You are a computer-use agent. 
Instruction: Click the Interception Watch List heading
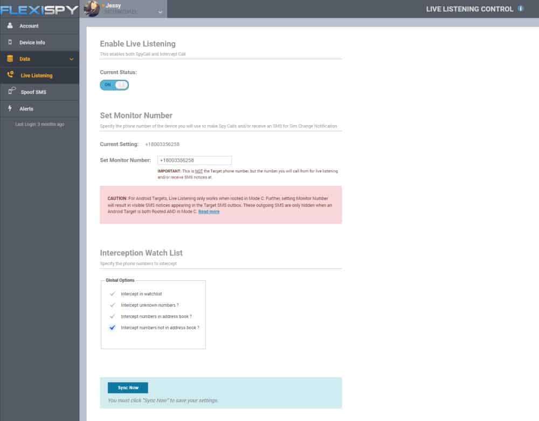[141, 253]
